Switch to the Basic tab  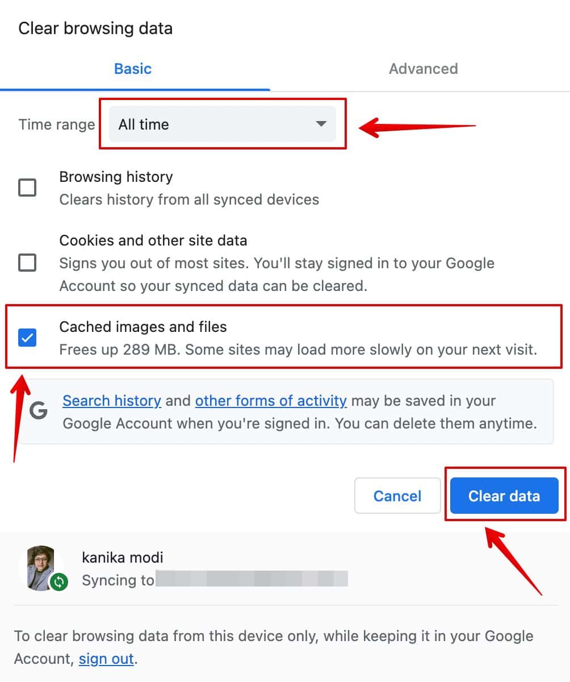tap(133, 69)
